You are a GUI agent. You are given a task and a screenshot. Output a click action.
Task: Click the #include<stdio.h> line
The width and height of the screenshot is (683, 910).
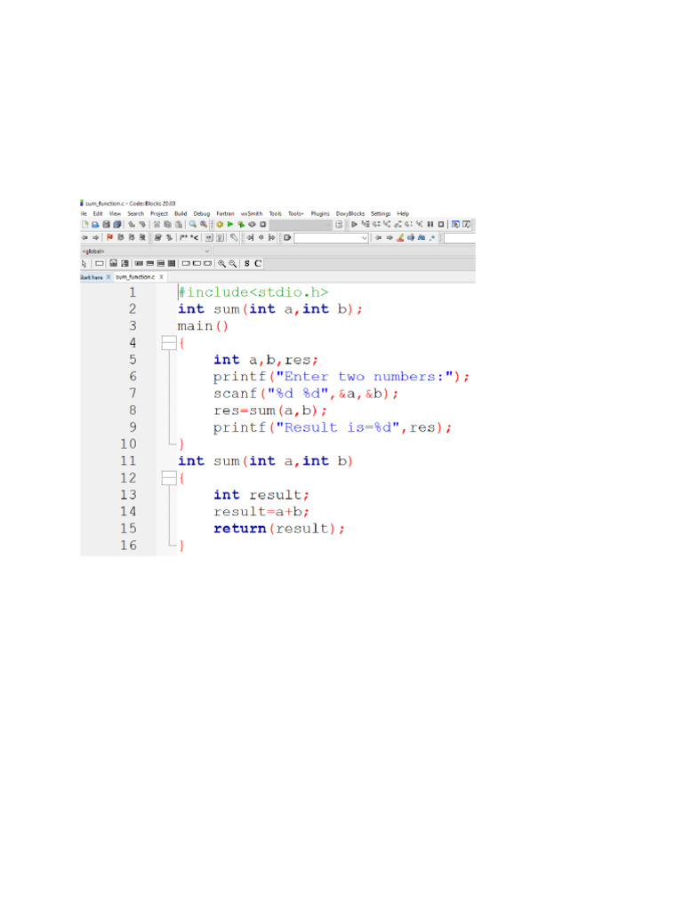(x=253, y=291)
